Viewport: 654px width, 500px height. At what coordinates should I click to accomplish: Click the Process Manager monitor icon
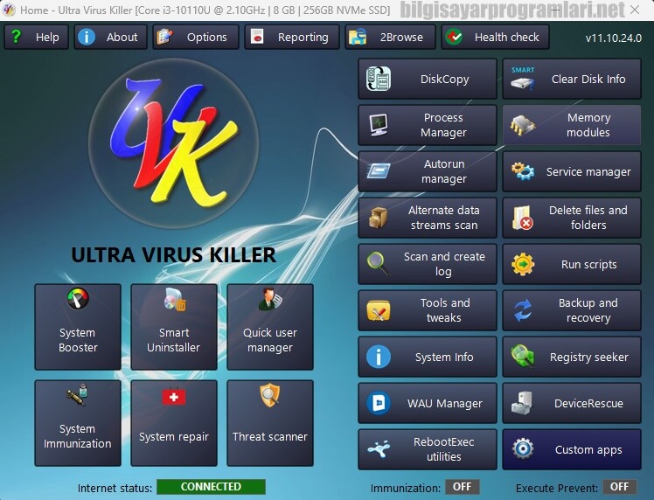pyautogui.click(x=379, y=125)
